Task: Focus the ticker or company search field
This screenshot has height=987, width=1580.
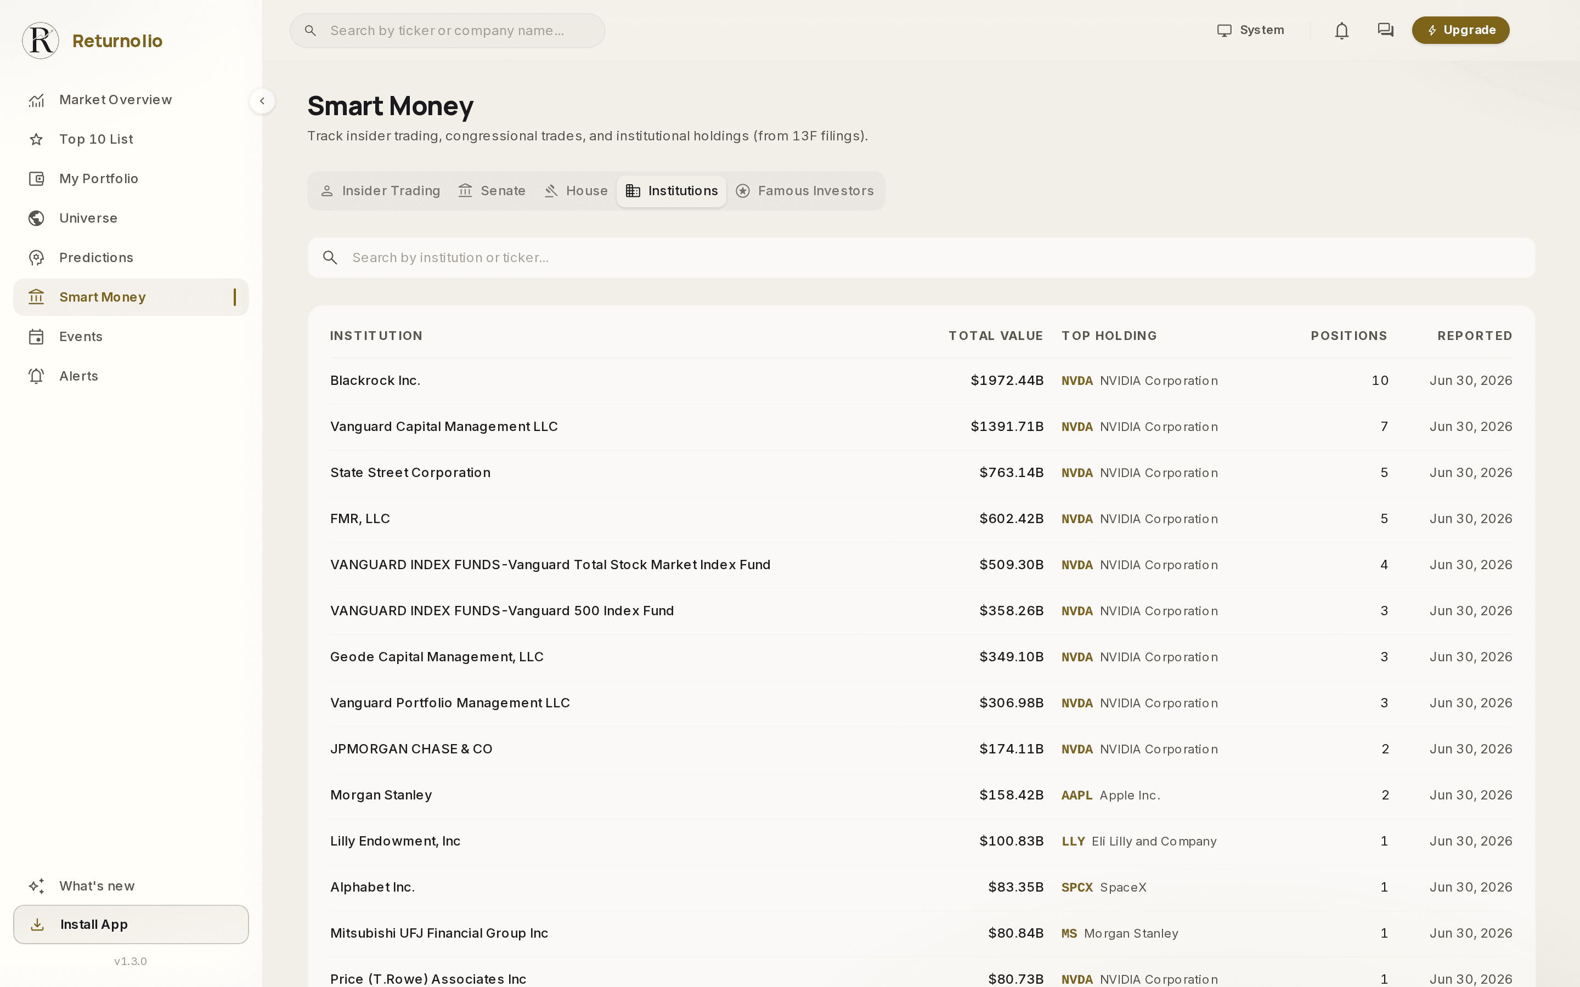Action: point(447,31)
